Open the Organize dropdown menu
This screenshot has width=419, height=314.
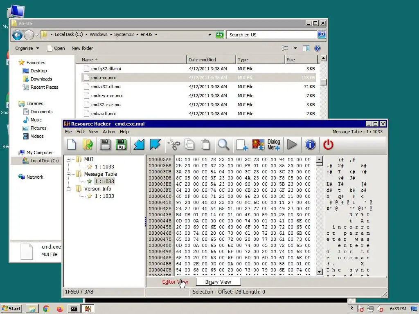27,48
